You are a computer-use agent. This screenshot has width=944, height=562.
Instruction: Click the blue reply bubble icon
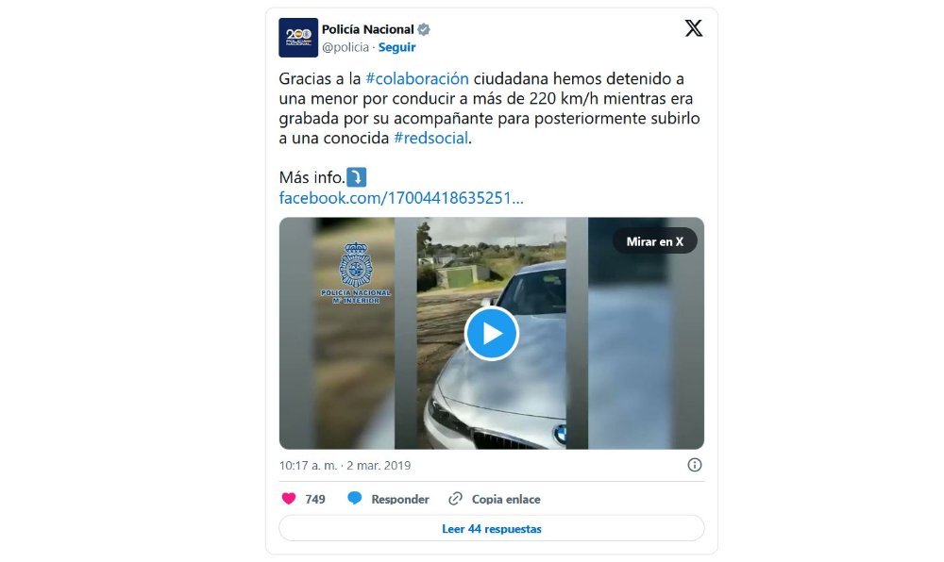pos(355,498)
